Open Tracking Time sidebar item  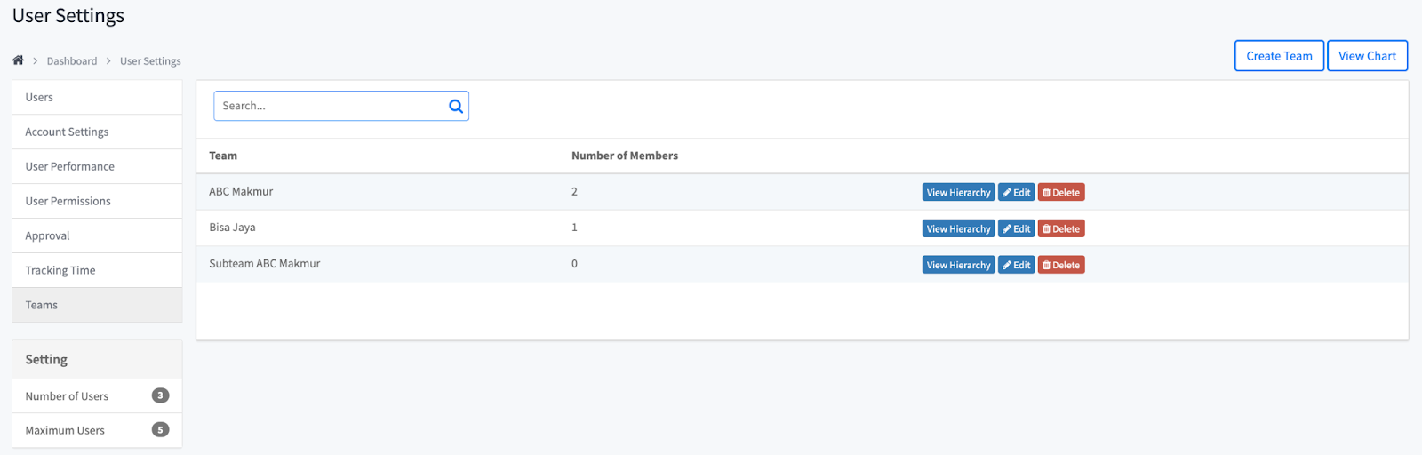pyautogui.click(x=97, y=270)
